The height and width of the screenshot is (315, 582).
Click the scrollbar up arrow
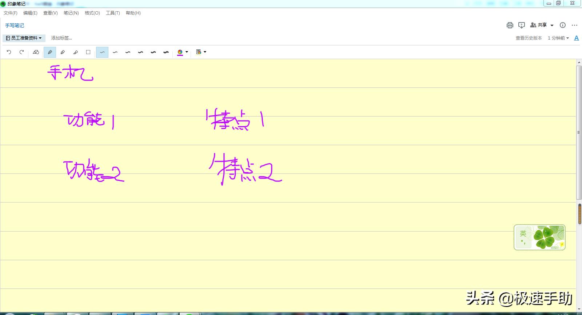[x=579, y=63]
